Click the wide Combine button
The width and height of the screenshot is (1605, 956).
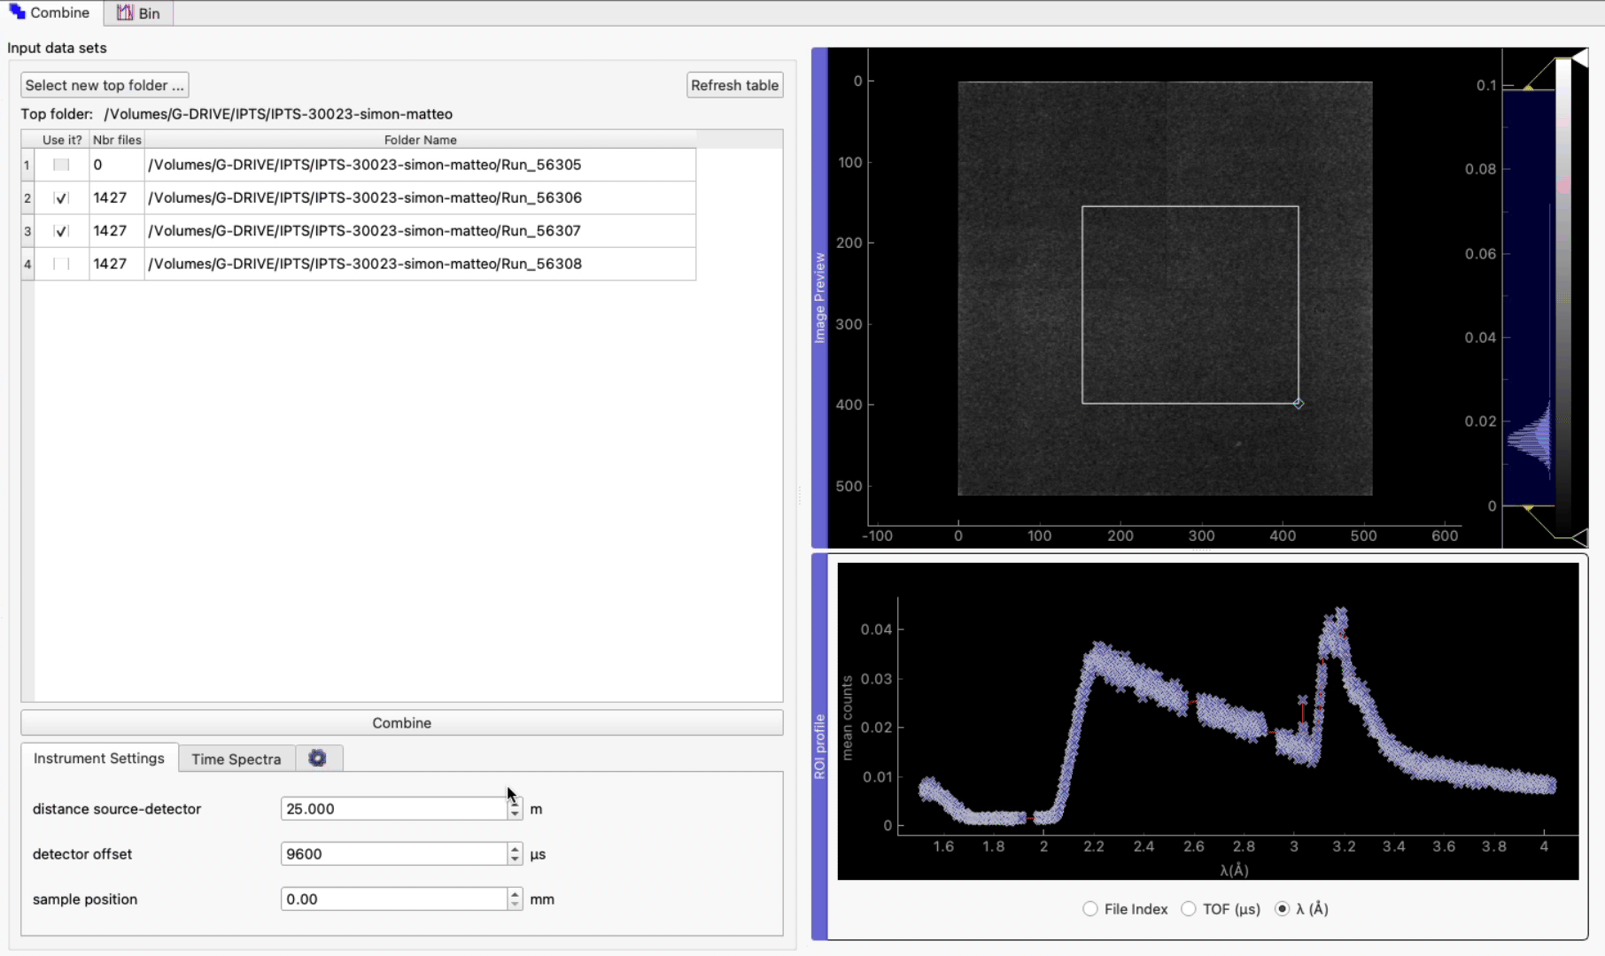(401, 723)
